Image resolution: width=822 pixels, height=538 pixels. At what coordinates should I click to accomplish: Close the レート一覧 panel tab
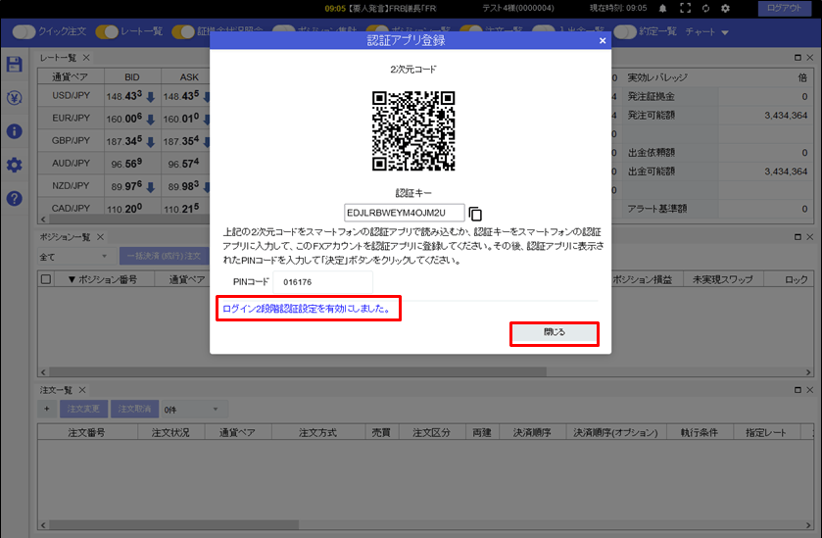coord(86,58)
